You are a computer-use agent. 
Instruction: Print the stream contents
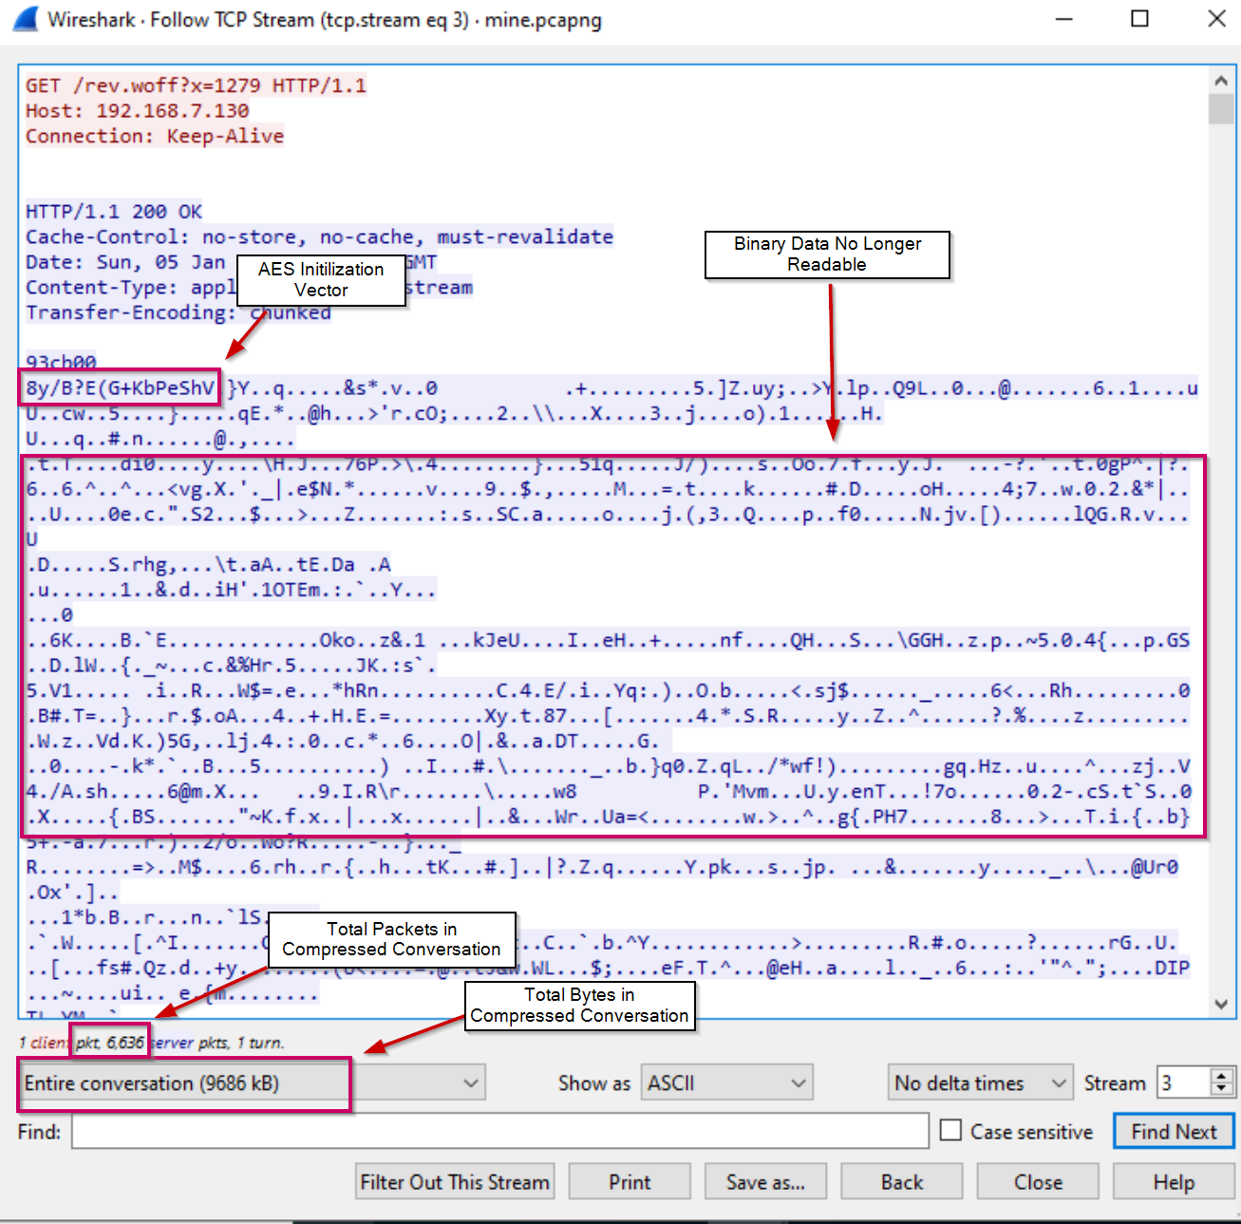[x=630, y=1182]
